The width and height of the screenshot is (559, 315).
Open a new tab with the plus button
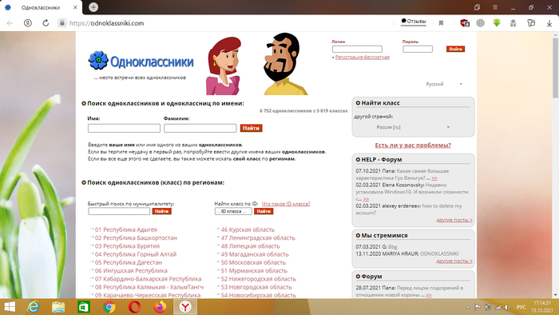coord(93,7)
